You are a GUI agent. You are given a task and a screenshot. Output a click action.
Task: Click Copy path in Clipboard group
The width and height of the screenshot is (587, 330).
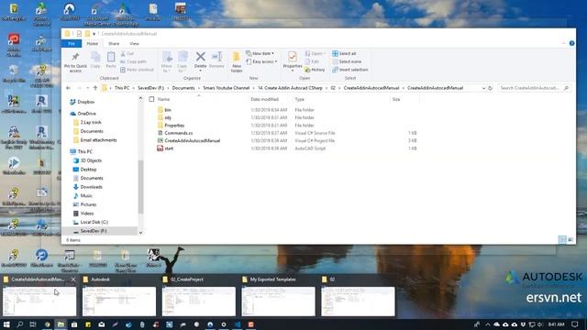click(134, 61)
